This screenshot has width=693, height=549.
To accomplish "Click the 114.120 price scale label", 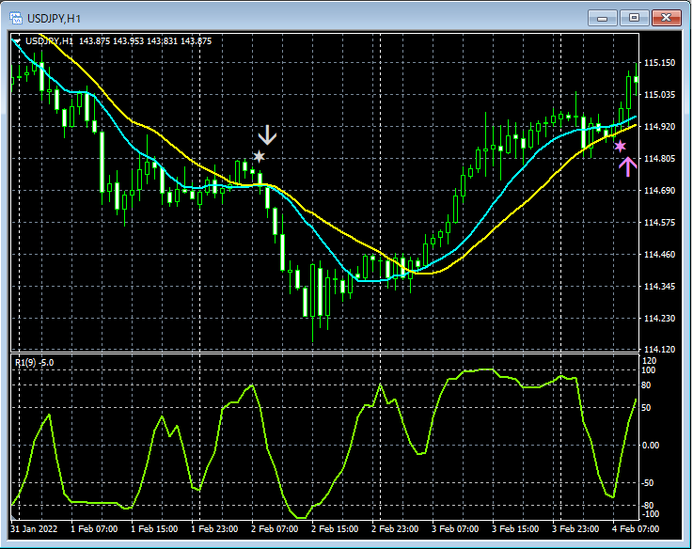I will 659,349.
